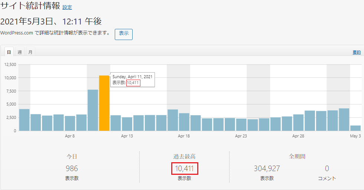Click the 304,927 total views under 全期間
Image resolution: width=364 pixels, height=190 pixels.
267,169
